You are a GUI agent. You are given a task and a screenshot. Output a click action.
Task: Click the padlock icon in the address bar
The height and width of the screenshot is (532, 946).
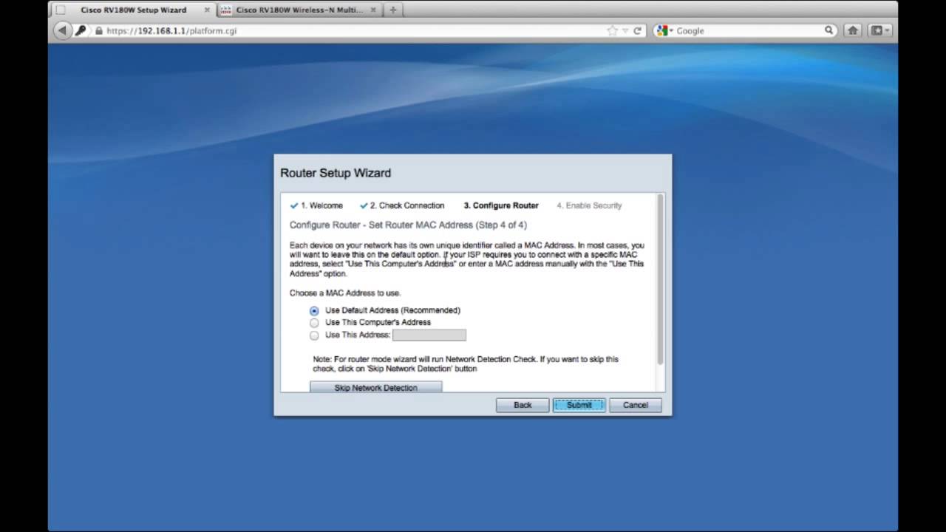tap(99, 31)
